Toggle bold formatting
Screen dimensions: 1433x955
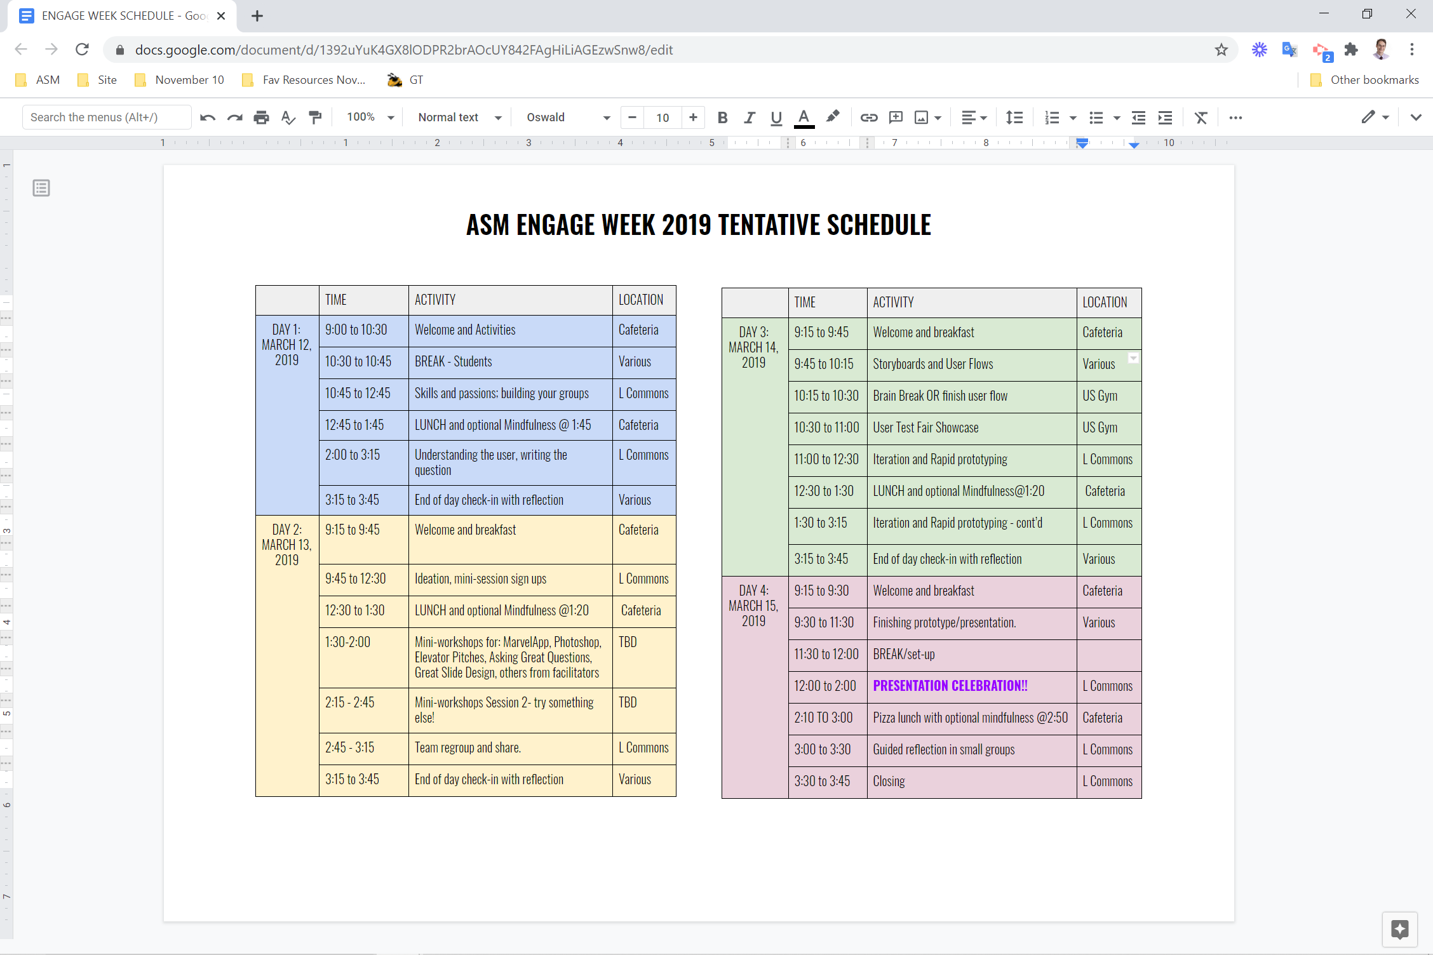[722, 117]
